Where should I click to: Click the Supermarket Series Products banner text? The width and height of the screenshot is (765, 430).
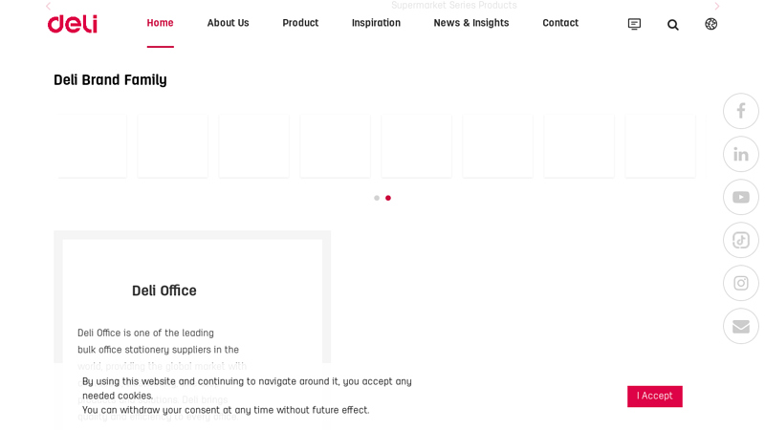(x=453, y=6)
